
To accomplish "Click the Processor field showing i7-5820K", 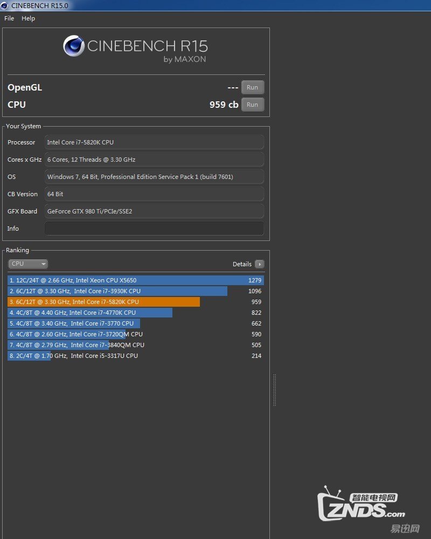I will coord(154,142).
